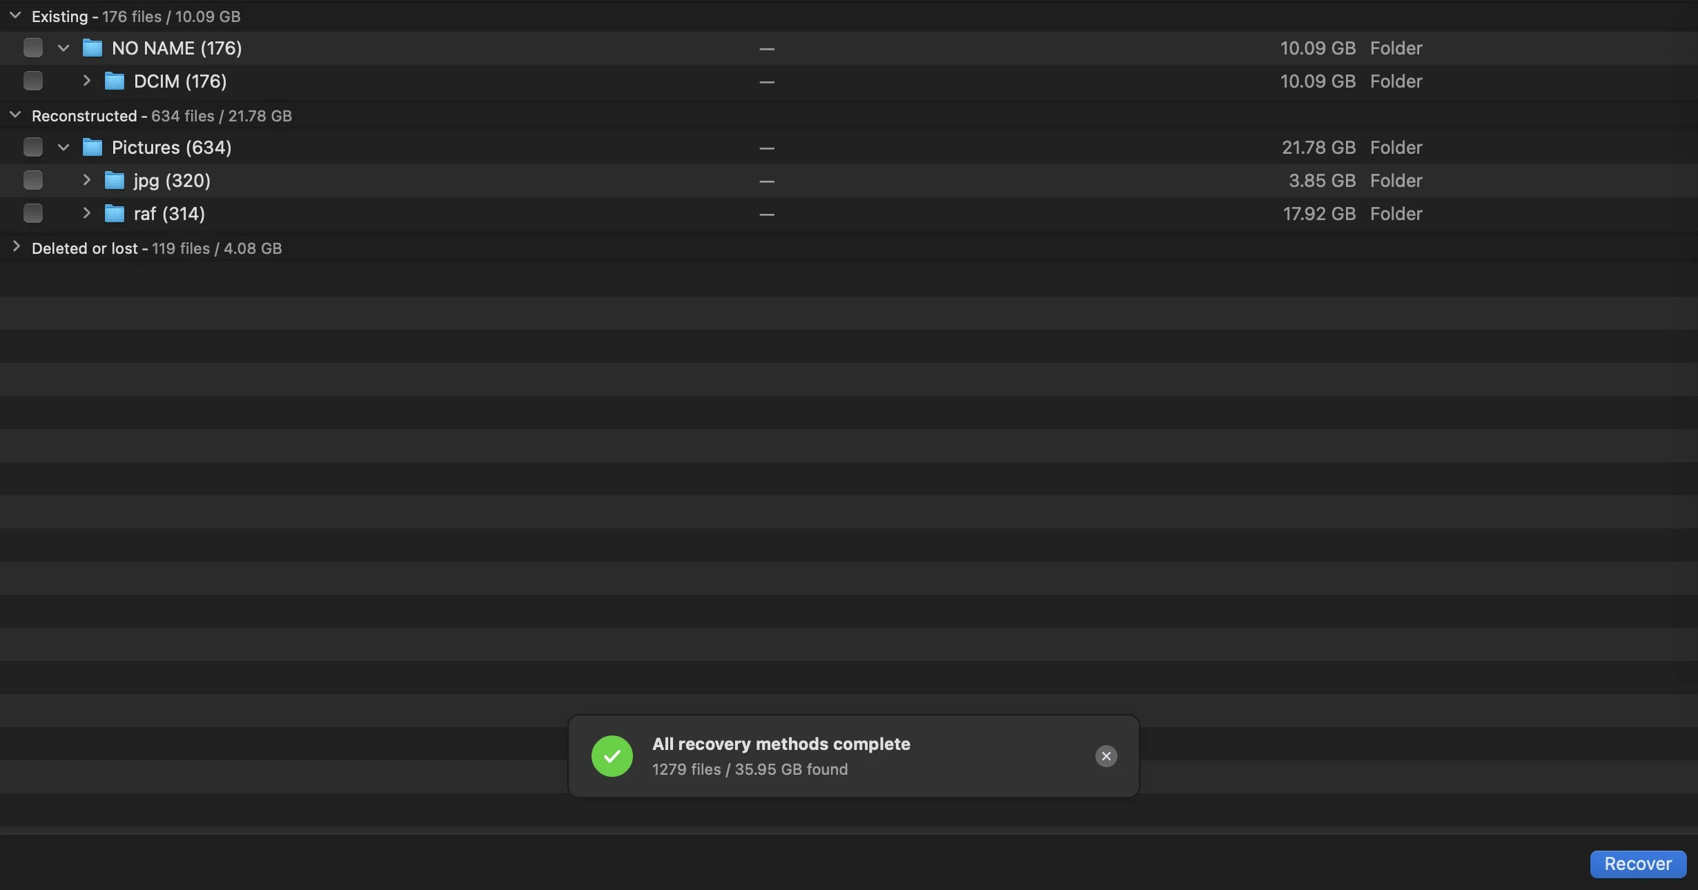The image size is (1698, 890).
Task: Select the Pictures folder icon
Action: [x=92, y=147]
